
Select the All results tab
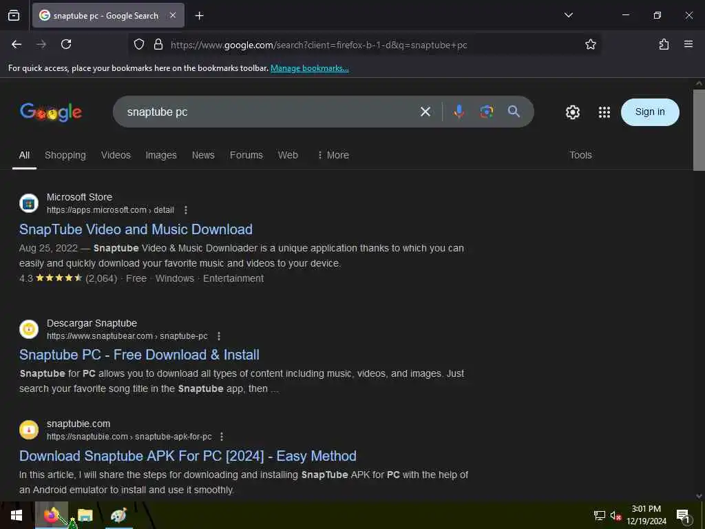tap(24, 155)
